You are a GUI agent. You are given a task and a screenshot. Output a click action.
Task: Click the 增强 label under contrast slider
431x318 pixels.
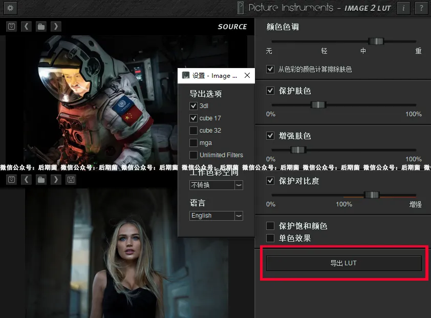(x=415, y=204)
